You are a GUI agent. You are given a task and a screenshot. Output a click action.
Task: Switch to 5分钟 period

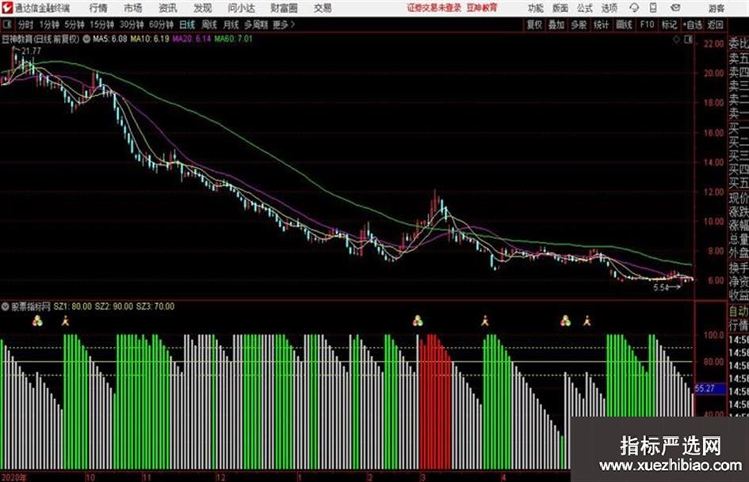[x=75, y=25]
